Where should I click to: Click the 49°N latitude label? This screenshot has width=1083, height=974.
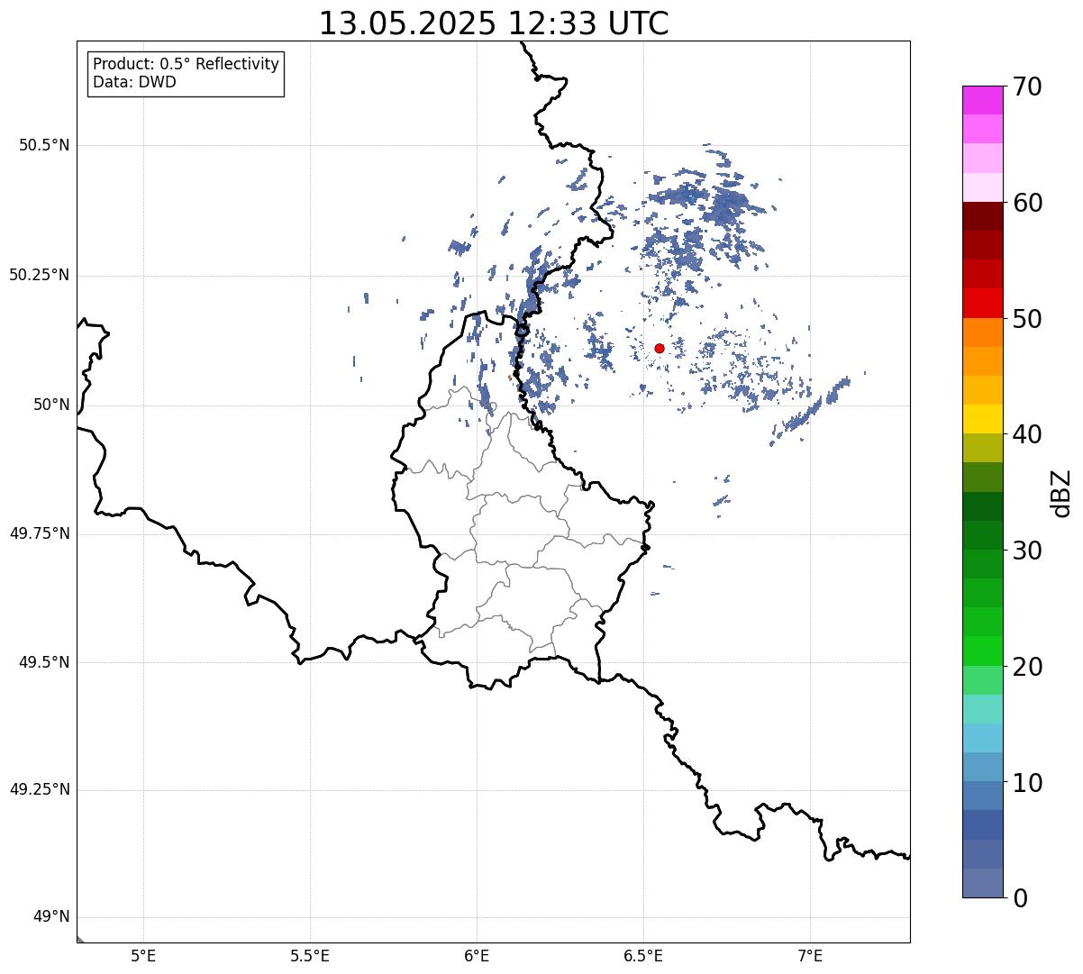click(x=51, y=917)
